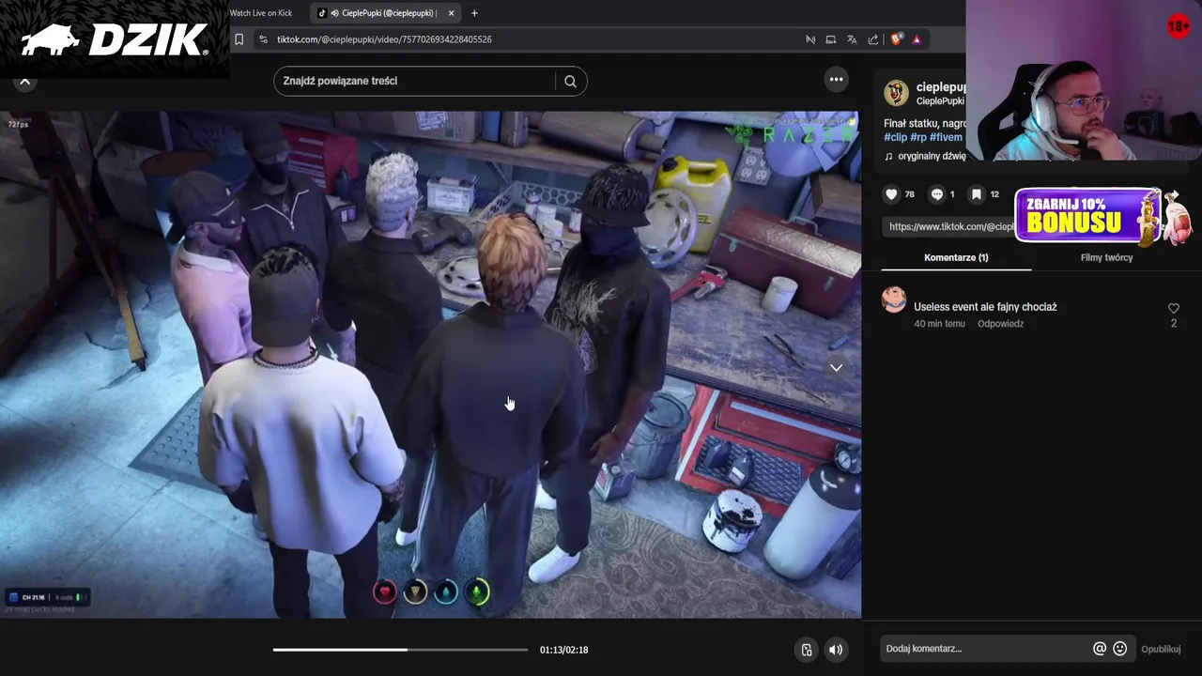Click the search magnifier icon
The image size is (1202, 676).
[x=570, y=81]
